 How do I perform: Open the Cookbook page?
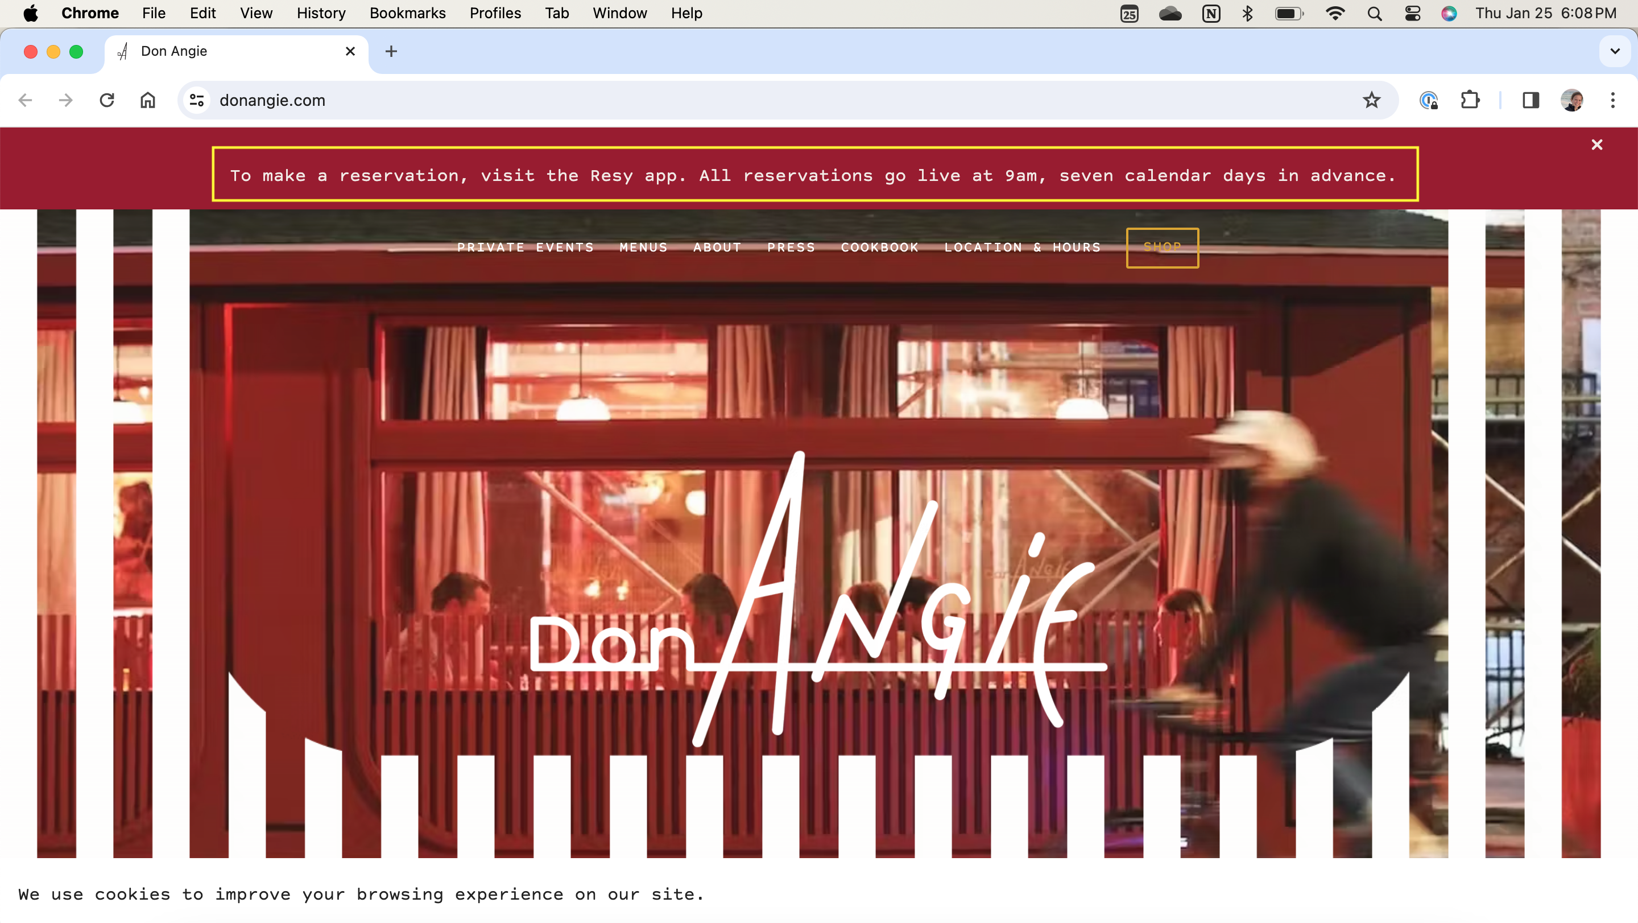(x=879, y=248)
